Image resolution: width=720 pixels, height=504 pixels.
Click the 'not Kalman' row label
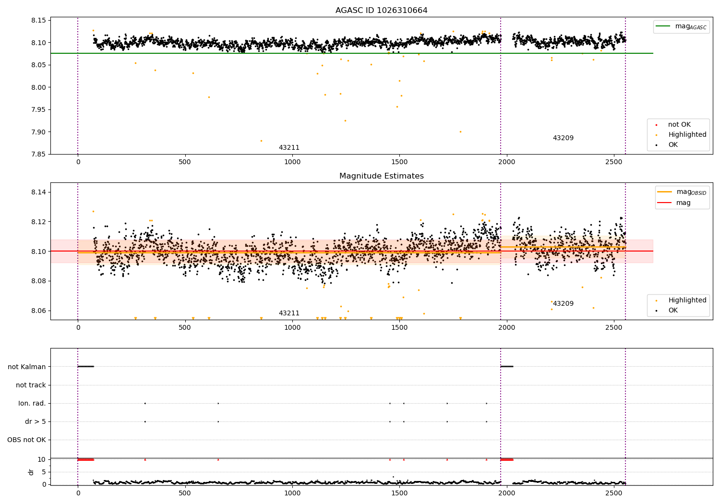point(27,367)
